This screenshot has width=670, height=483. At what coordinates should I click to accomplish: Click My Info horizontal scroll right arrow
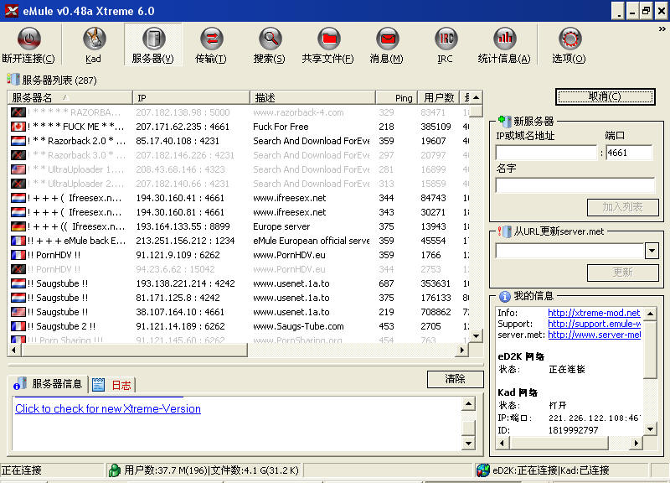tap(636, 444)
